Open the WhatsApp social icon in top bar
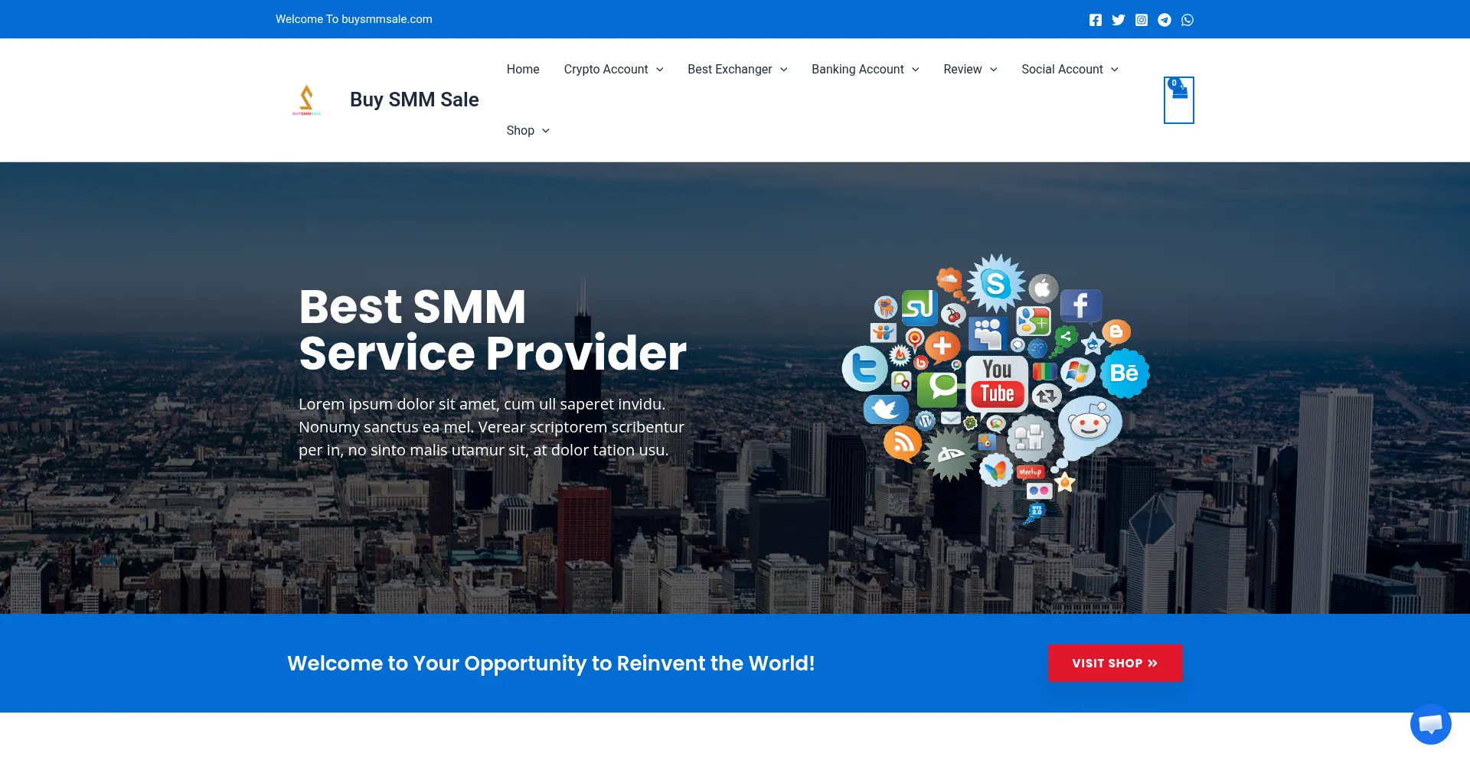The height and width of the screenshot is (760, 1470). pos(1187,20)
